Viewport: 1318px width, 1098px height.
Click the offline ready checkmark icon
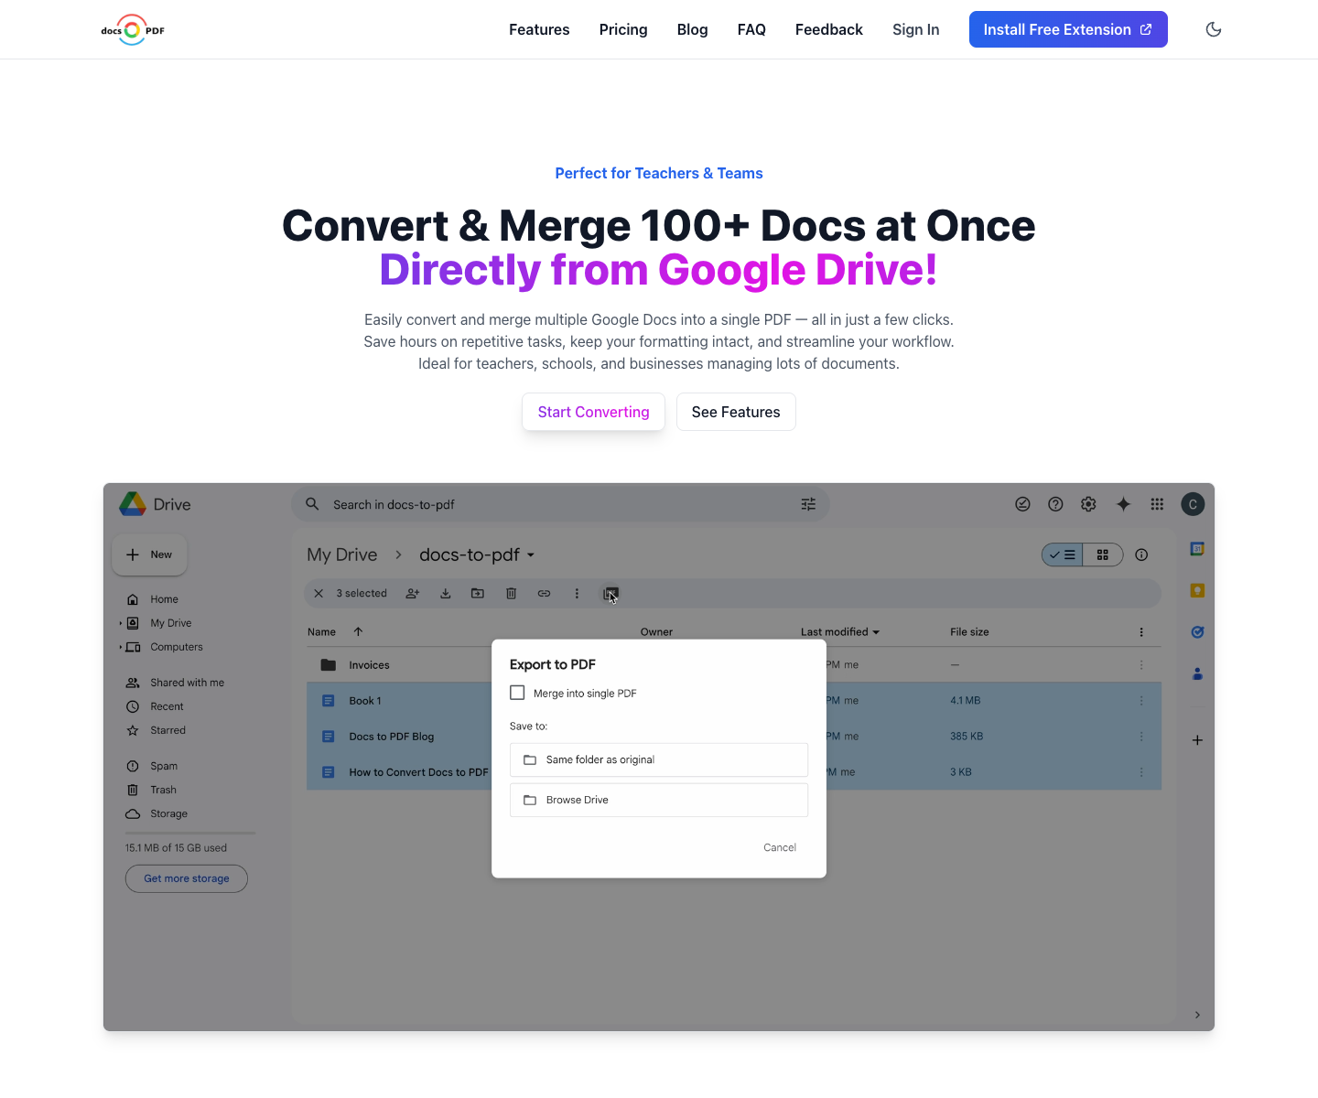click(x=1022, y=504)
